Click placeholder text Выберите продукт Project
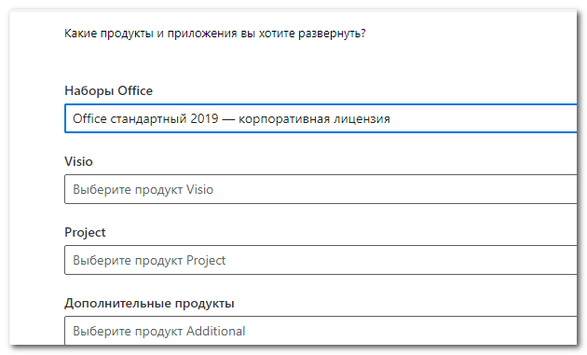 pos(149,260)
